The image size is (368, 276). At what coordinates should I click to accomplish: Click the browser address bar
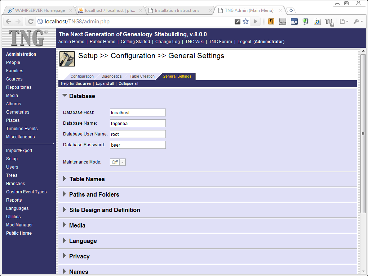coord(136,22)
